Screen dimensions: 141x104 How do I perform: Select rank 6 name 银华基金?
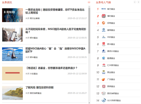111,44
